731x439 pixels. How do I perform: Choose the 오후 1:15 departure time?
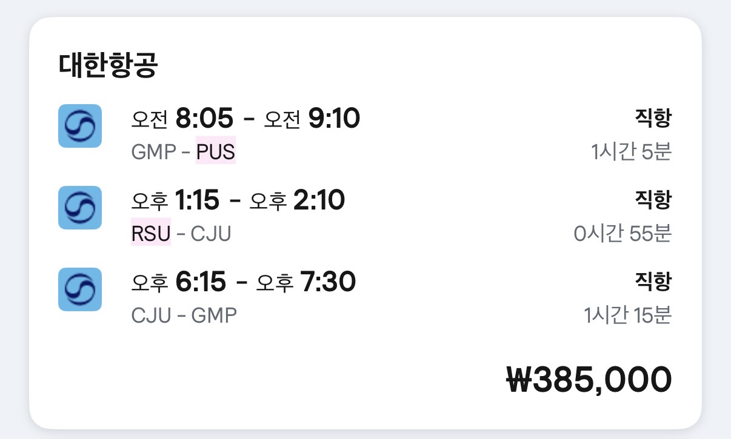click(175, 200)
